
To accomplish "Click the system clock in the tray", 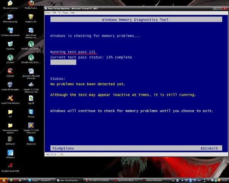I will (225, 180).
